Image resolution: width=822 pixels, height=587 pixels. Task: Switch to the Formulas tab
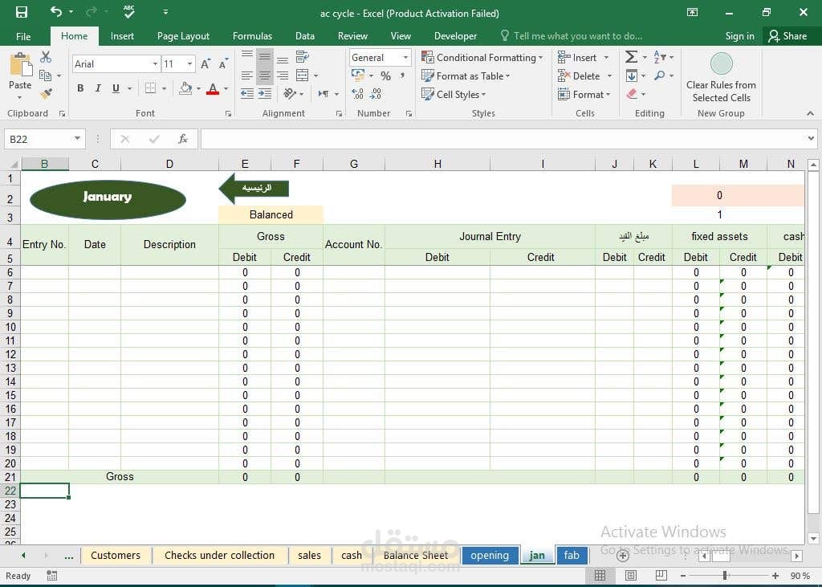(252, 36)
